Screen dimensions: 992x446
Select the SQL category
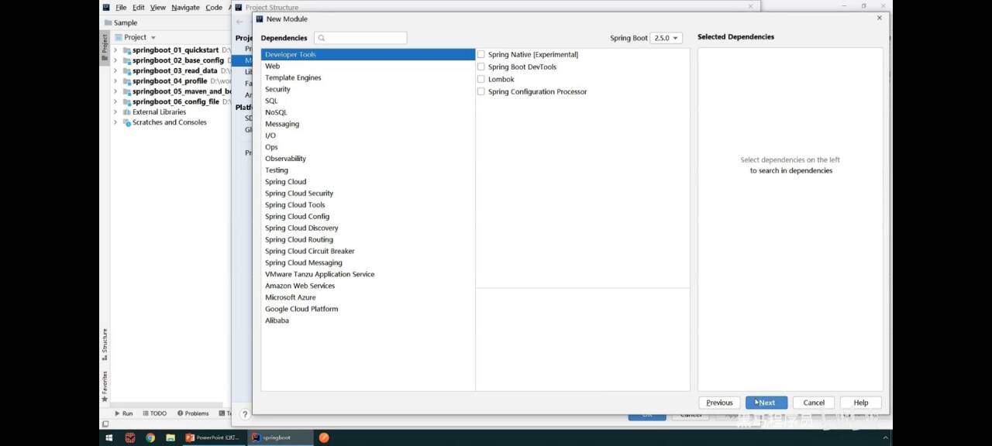368,101
